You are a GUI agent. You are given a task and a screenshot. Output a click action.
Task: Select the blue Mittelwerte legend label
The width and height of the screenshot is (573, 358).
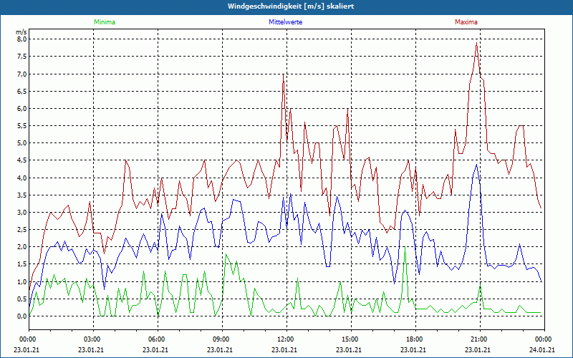pos(285,22)
